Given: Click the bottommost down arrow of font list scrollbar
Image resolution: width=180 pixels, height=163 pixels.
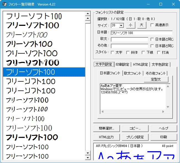Looking at the screenshot, I should pos(88,158).
